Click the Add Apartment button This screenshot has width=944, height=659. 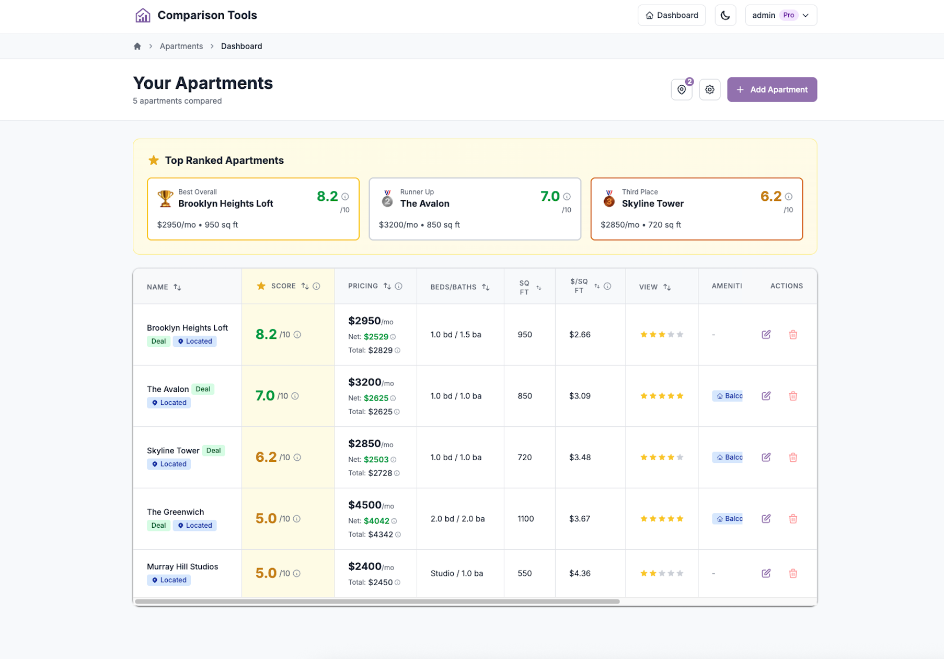[x=772, y=89]
